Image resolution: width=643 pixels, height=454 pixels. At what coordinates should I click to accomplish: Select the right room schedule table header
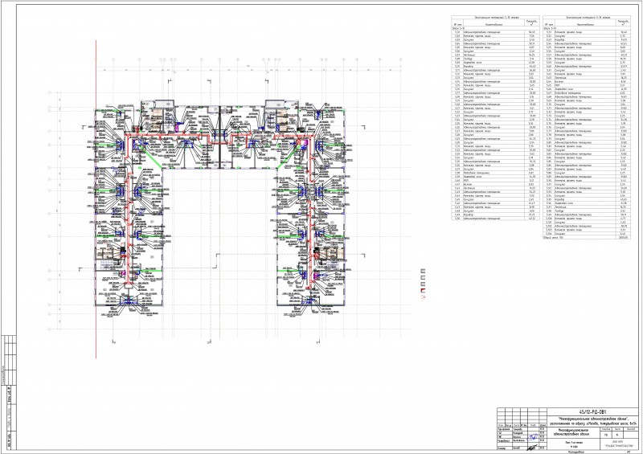[x=588, y=18]
